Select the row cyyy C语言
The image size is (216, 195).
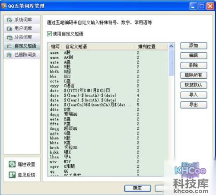coord(108,86)
